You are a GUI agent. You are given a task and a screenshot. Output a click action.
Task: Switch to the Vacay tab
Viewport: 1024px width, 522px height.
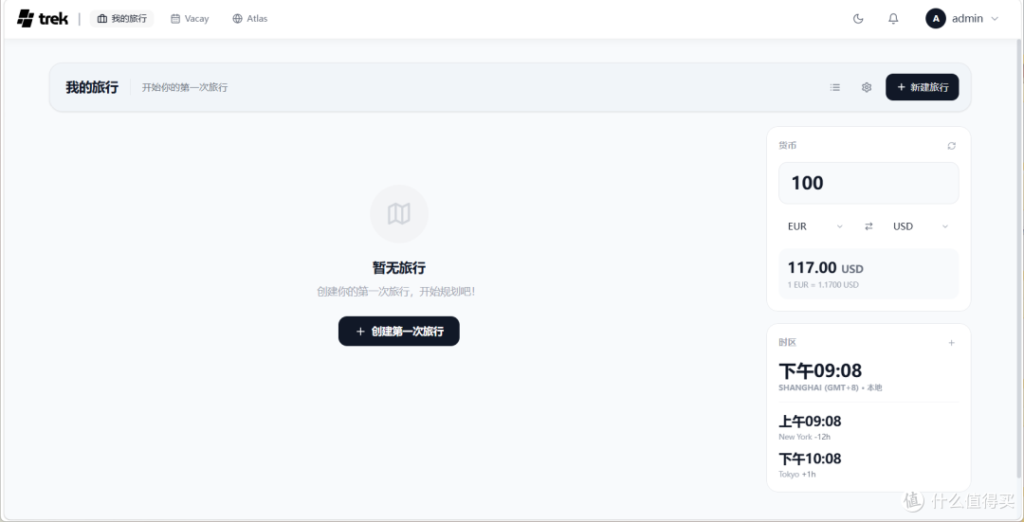click(190, 18)
